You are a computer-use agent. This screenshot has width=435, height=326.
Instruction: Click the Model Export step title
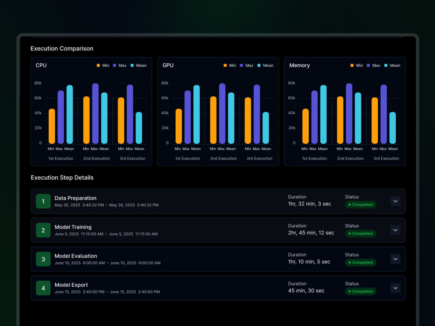pyautogui.click(x=71, y=285)
